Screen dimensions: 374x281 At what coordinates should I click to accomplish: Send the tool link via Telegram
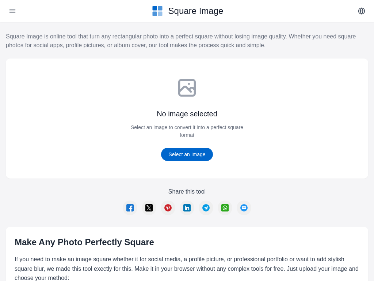pyautogui.click(x=206, y=208)
